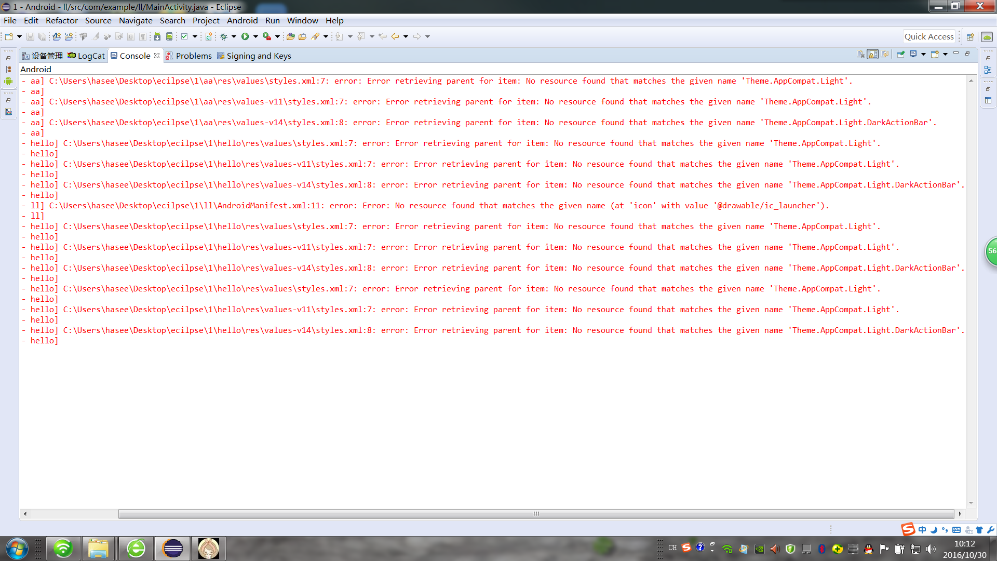Click the system clock 10:12
Viewport: 997px width, 561px height.
coord(964,544)
